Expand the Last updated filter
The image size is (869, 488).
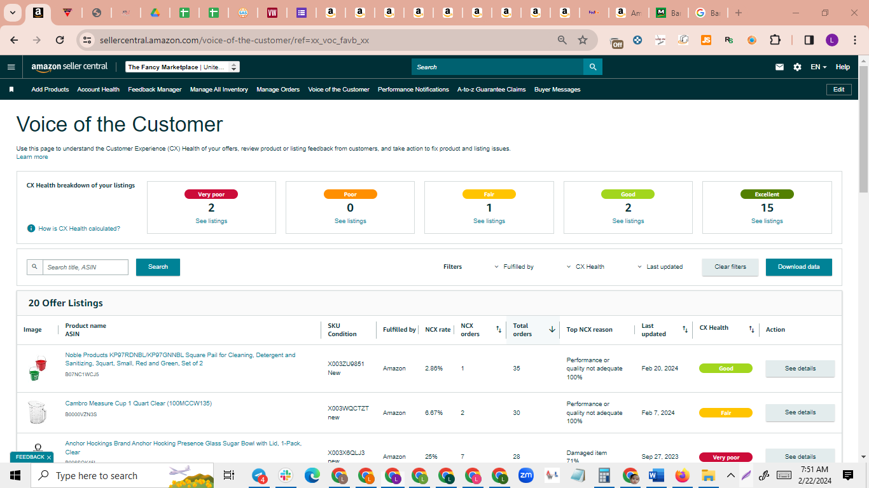pyautogui.click(x=660, y=267)
